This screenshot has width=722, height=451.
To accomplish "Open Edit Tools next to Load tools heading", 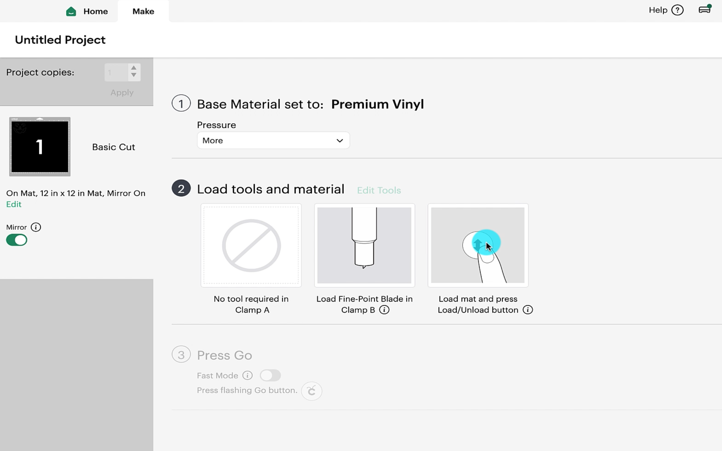I will tap(379, 190).
